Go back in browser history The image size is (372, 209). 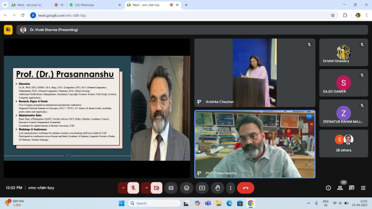(x=5, y=16)
